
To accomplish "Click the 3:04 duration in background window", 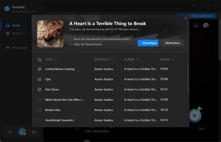I will pos(201,129).
